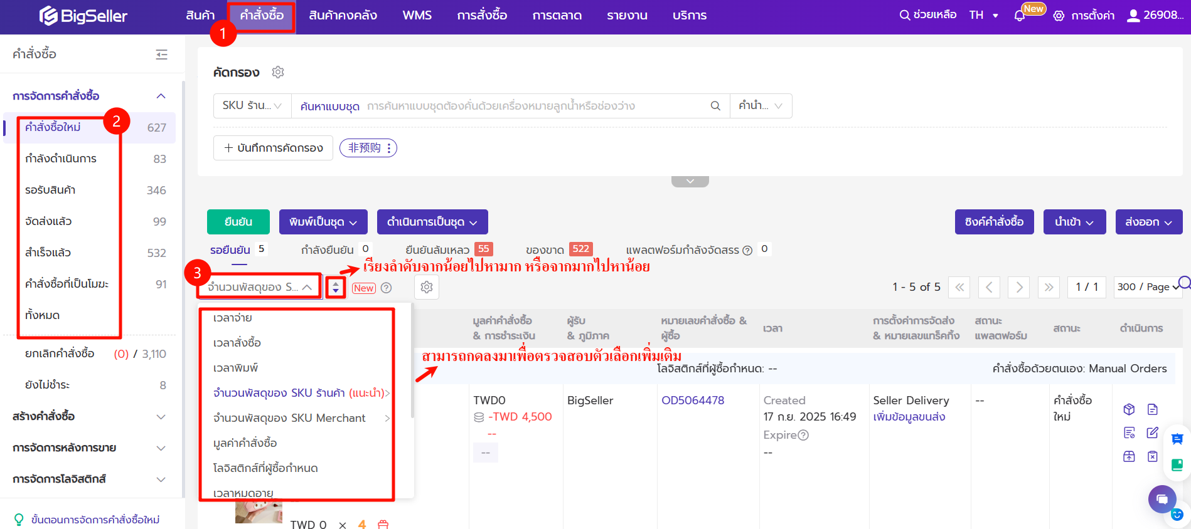Open order link OD5064478
The image size is (1191, 529).
(x=692, y=401)
